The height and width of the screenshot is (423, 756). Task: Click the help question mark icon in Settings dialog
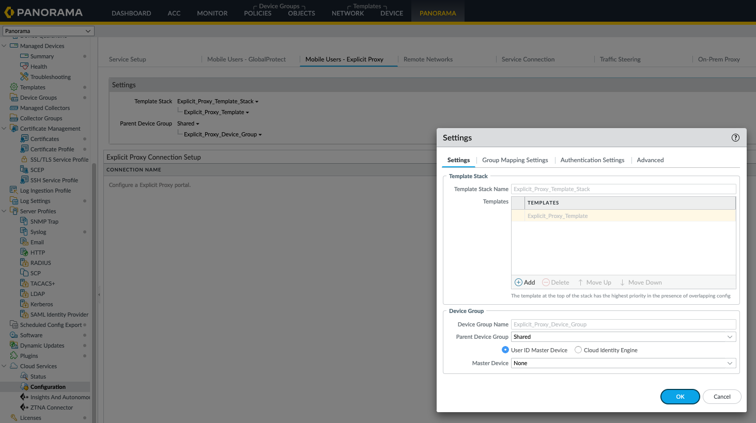735,138
